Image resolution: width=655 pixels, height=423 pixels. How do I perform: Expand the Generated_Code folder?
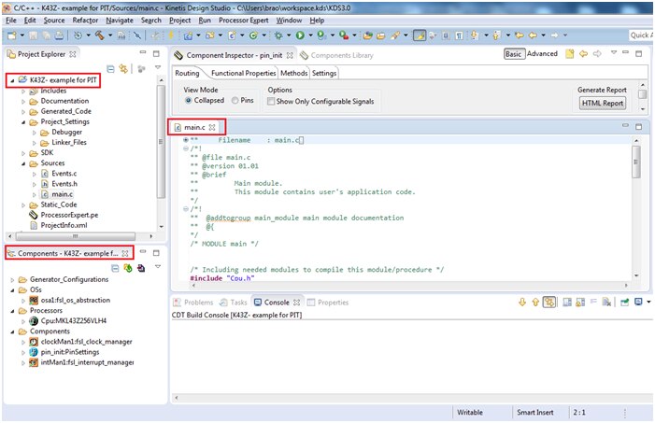pos(23,111)
